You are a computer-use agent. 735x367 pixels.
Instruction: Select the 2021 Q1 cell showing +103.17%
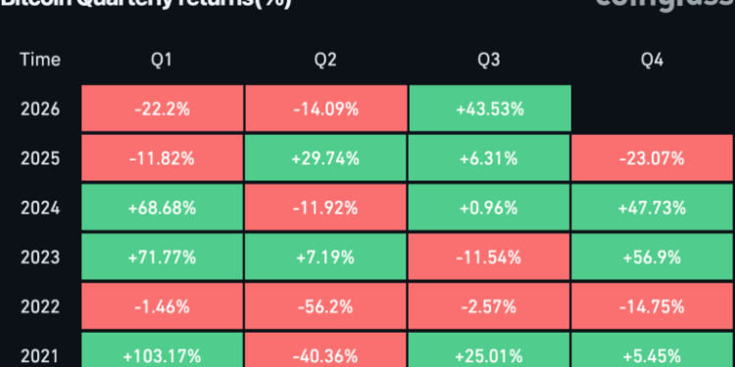tap(162, 349)
